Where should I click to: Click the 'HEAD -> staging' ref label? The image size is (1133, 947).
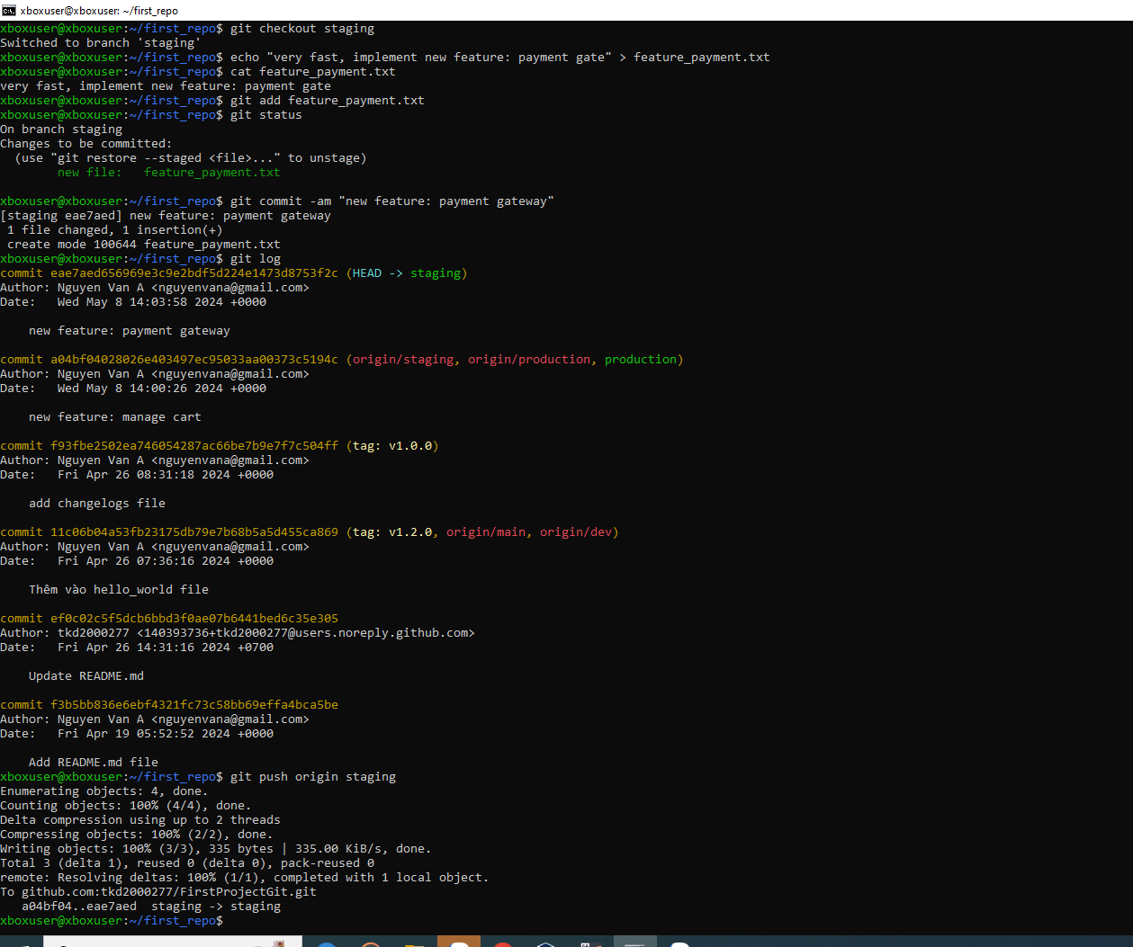pyautogui.click(x=407, y=273)
